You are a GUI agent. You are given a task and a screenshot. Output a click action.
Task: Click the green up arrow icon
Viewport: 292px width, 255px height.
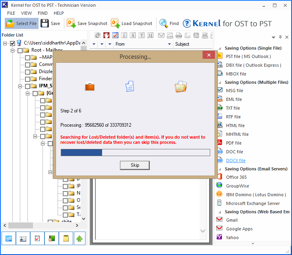[79, 238]
